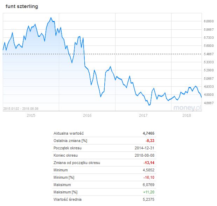The width and height of the screenshot is (217, 206).
Task: Click the 4.6667 value on the price axis
Action: click(209, 103)
